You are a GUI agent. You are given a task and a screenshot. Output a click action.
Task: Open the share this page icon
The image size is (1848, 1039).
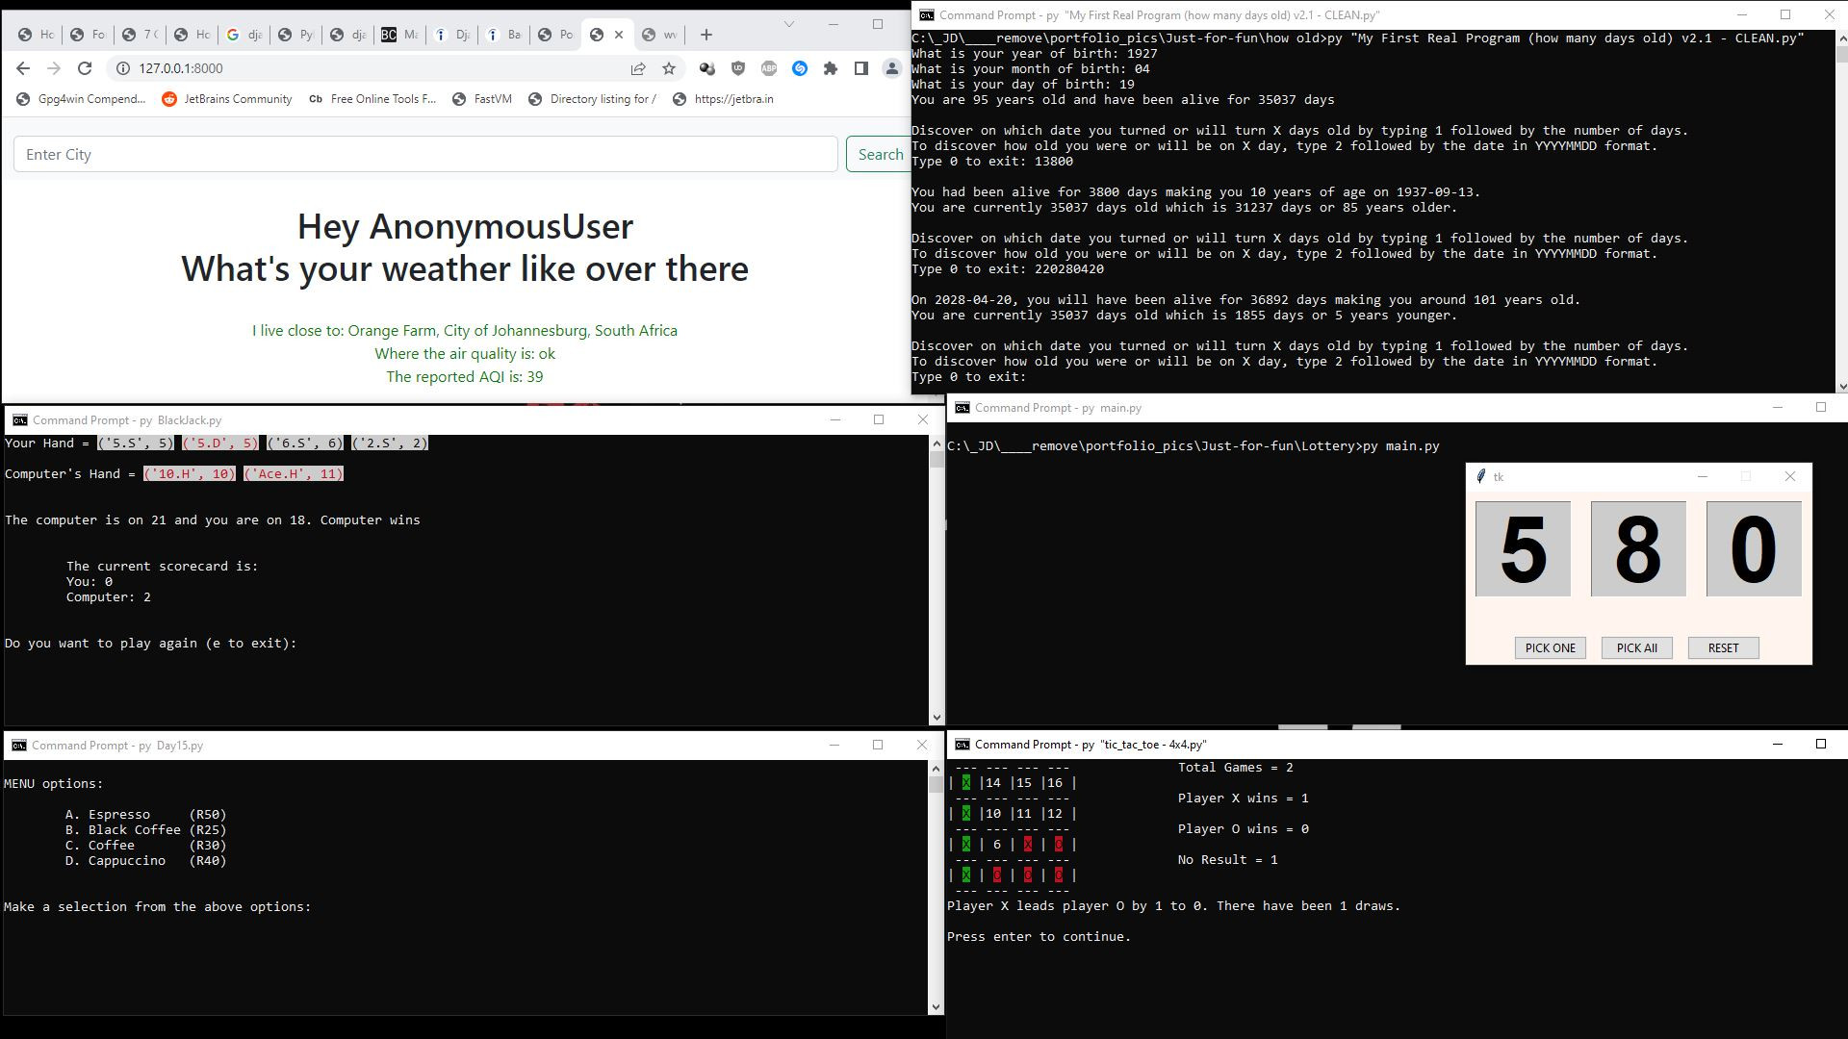click(638, 68)
